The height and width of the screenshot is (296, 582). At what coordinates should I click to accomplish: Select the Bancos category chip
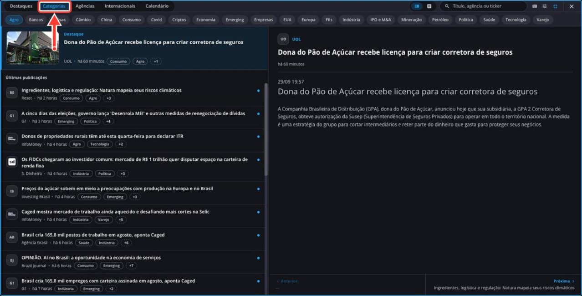click(x=36, y=20)
